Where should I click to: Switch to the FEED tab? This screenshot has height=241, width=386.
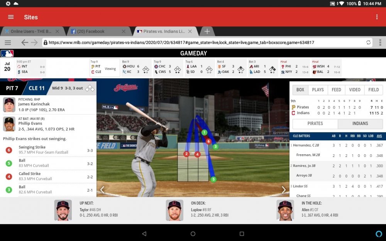point(336,90)
